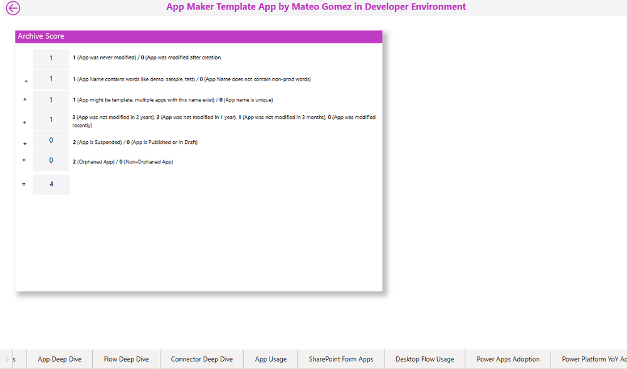The width and height of the screenshot is (627, 369).
Task: Click the equals sign beside the total
Action: pos(24,184)
